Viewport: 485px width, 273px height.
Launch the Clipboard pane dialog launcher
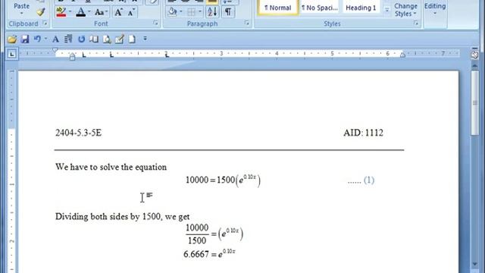click(45, 24)
